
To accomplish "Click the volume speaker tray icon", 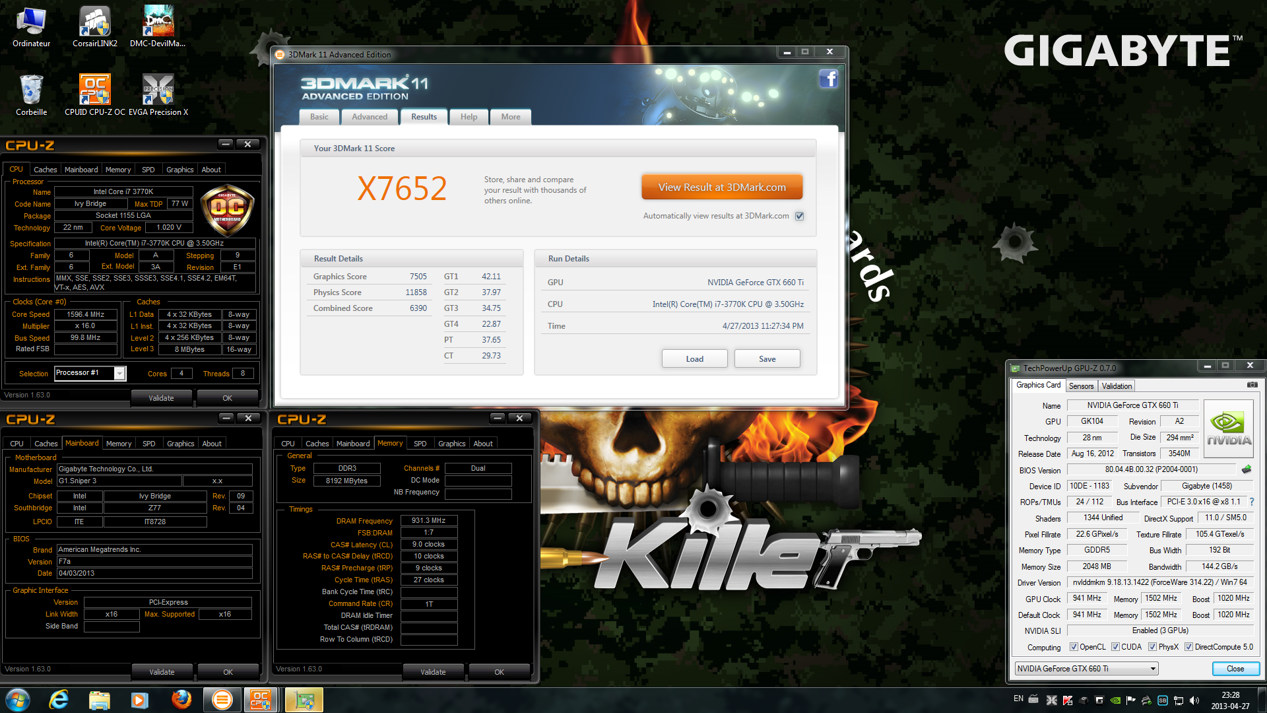I will coord(1194,700).
